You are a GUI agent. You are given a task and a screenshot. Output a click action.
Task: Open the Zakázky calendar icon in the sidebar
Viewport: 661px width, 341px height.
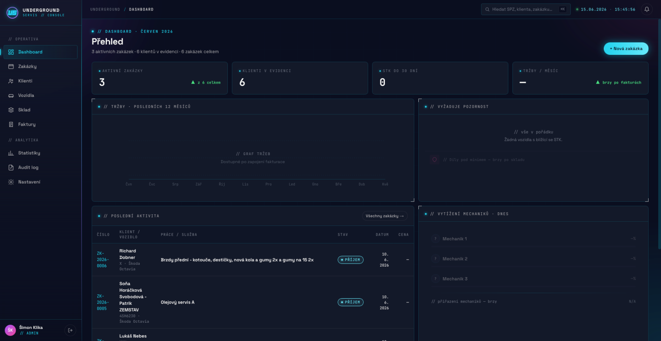[x=11, y=66]
